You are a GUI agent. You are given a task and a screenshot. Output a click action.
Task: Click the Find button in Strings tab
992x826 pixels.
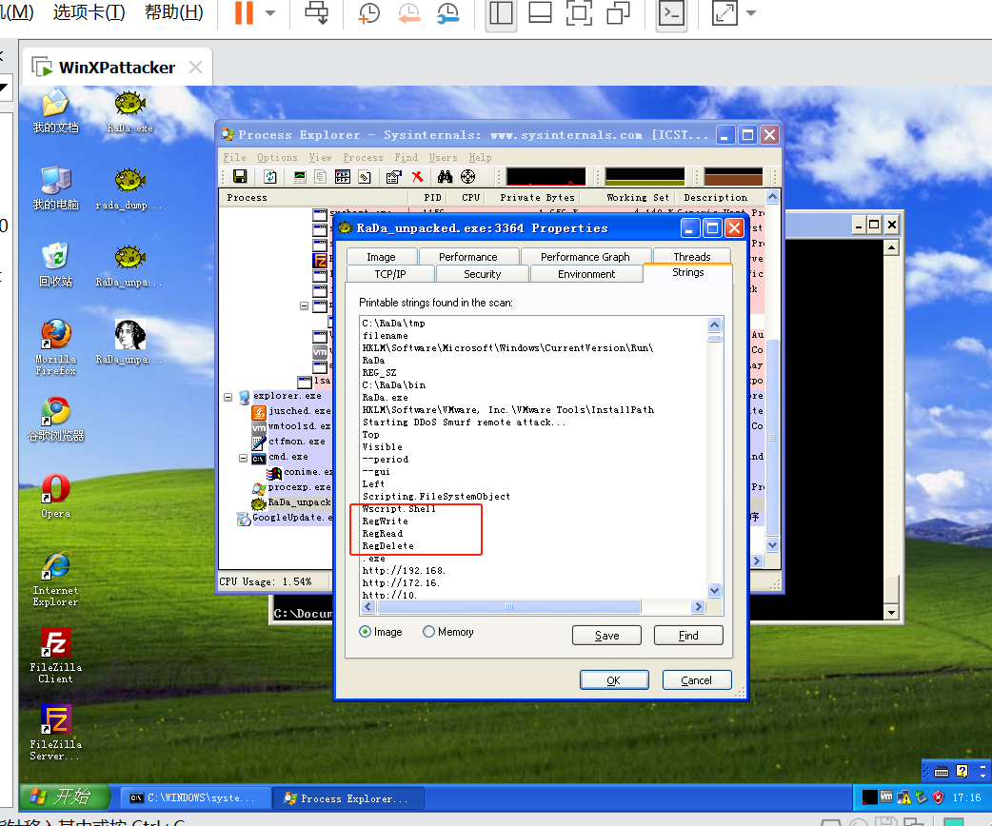(x=688, y=636)
